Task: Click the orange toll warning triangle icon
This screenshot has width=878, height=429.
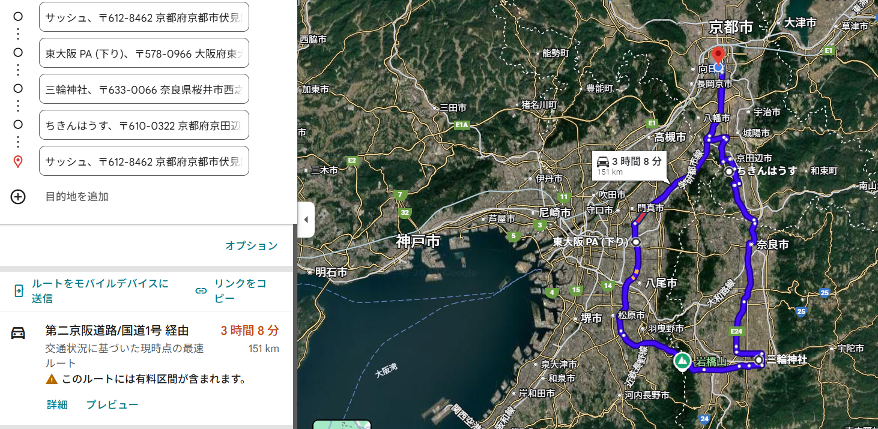Action: 52,379
